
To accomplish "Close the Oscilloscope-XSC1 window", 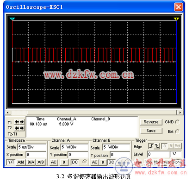I will click(x=179, y=7).
